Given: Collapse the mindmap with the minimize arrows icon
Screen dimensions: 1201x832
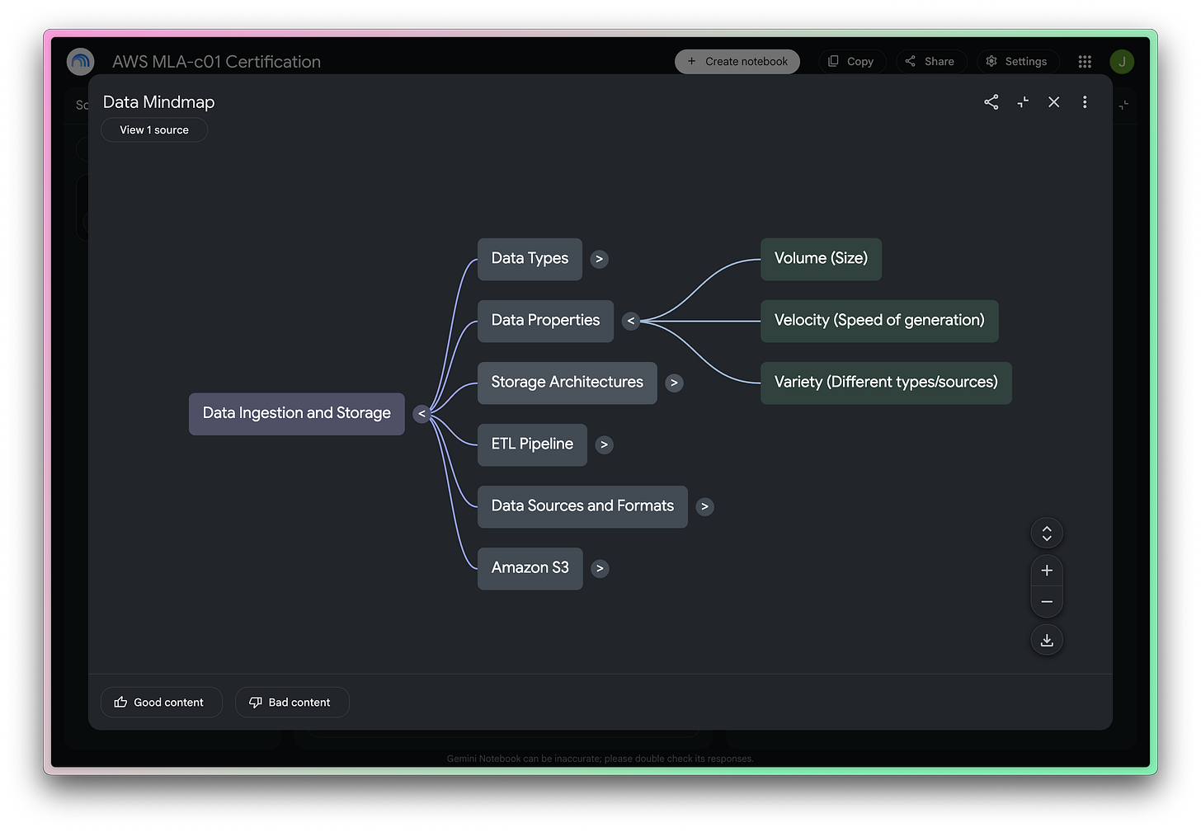Looking at the screenshot, I should [x=1023, y=102].
